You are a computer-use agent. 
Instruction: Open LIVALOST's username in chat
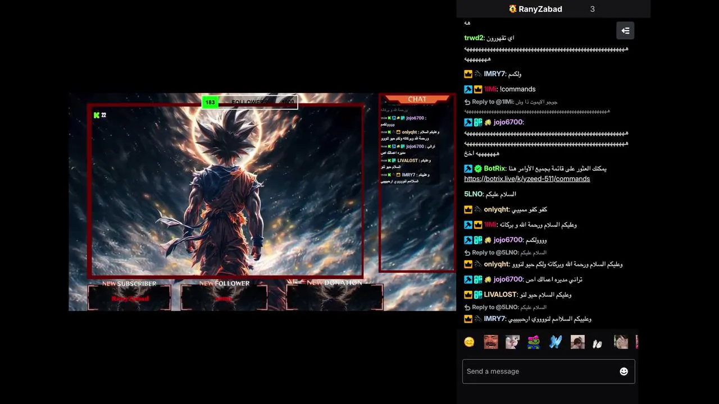[500, 295]
